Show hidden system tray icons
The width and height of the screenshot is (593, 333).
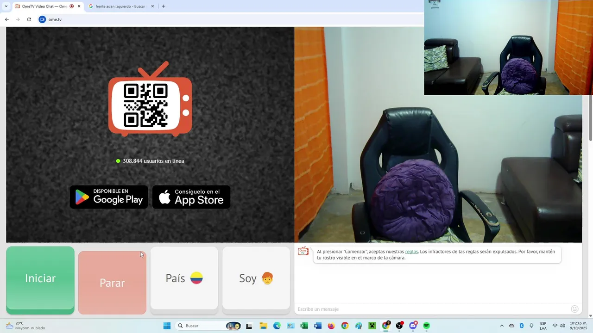tap(502, 326)
